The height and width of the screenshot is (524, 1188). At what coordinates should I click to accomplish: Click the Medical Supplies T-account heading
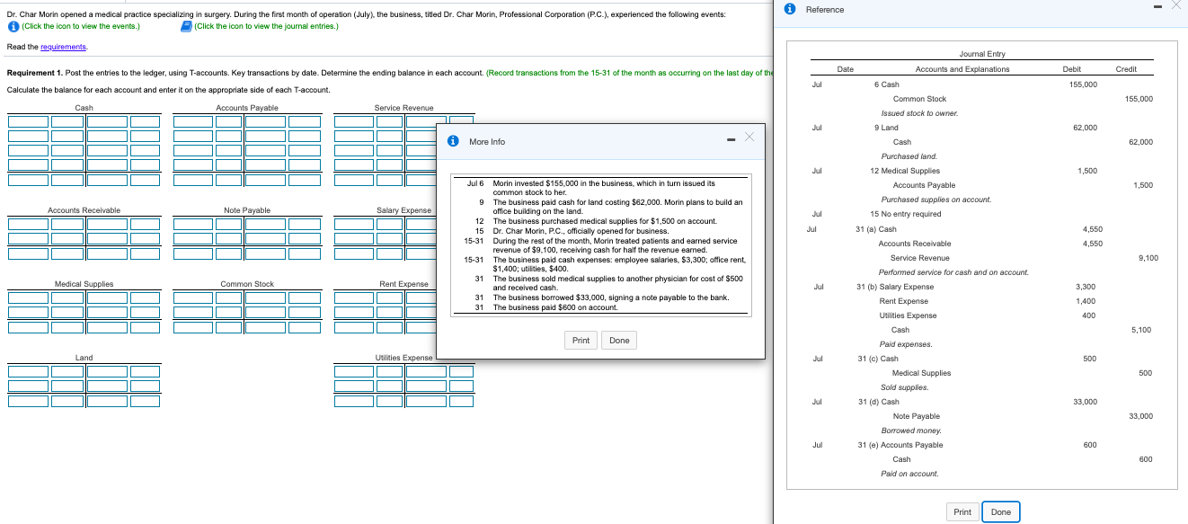[84, 284]
